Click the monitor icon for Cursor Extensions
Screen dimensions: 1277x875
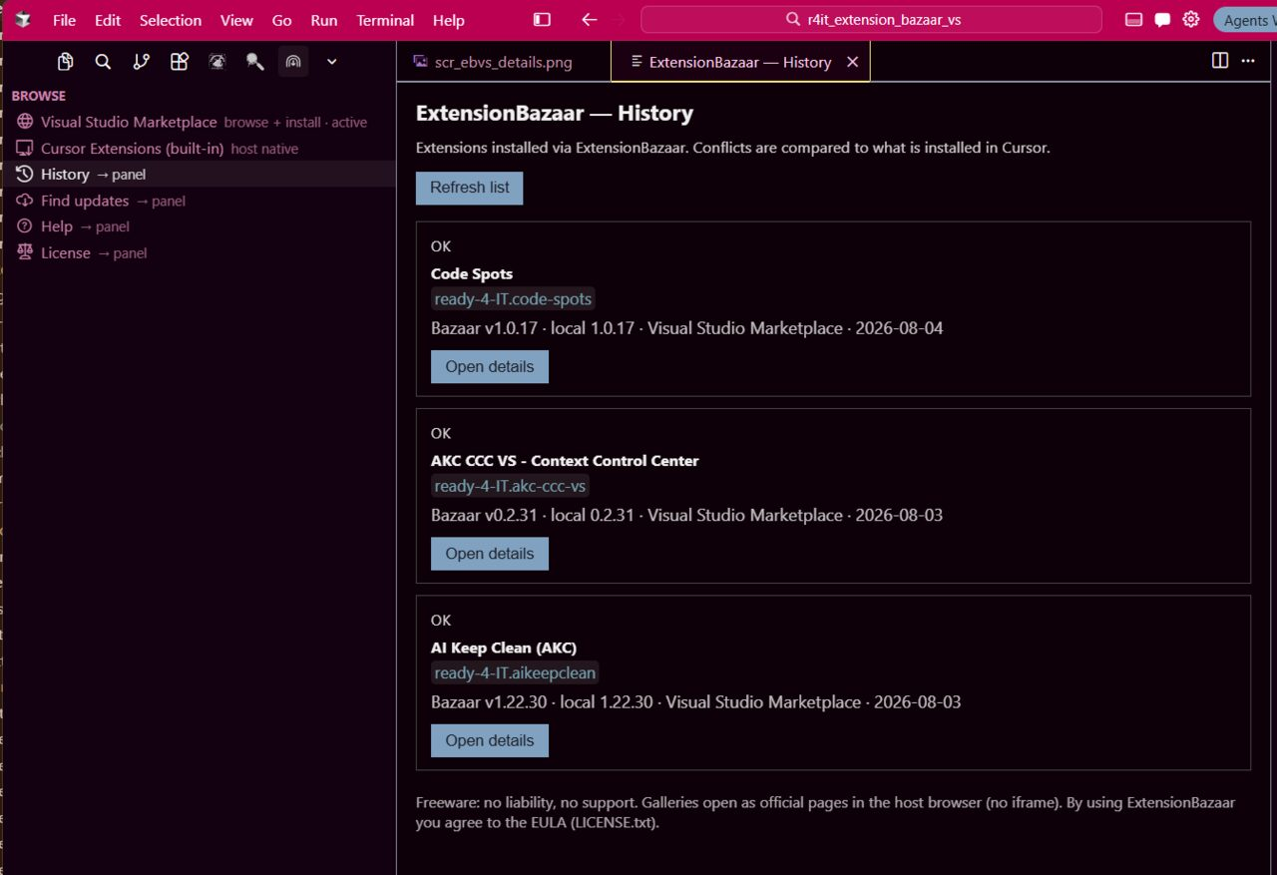pyautogui.click(x=25, y=148)
